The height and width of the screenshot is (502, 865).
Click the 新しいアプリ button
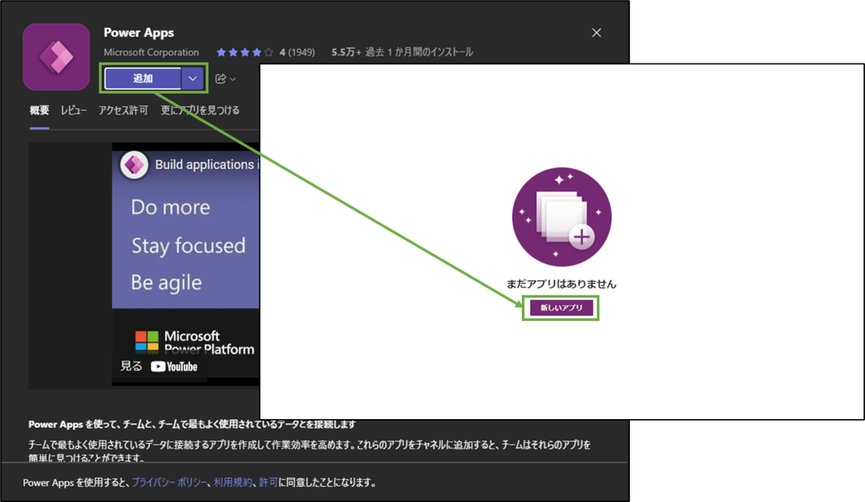[561, 308]
